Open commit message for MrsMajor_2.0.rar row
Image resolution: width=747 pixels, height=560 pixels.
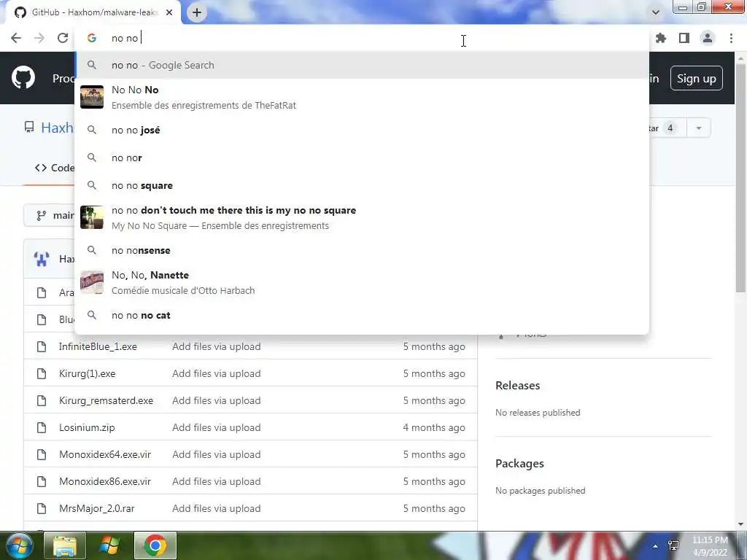[x=216, y=508]
